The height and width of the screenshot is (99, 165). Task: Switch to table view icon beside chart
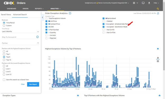pyautogui.click(x=158, y=61)
